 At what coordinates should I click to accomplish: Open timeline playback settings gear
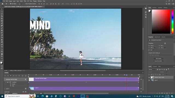19,76
